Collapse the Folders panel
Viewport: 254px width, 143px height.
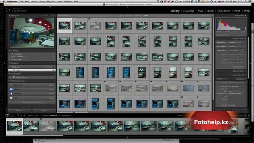tap(9, 63)
